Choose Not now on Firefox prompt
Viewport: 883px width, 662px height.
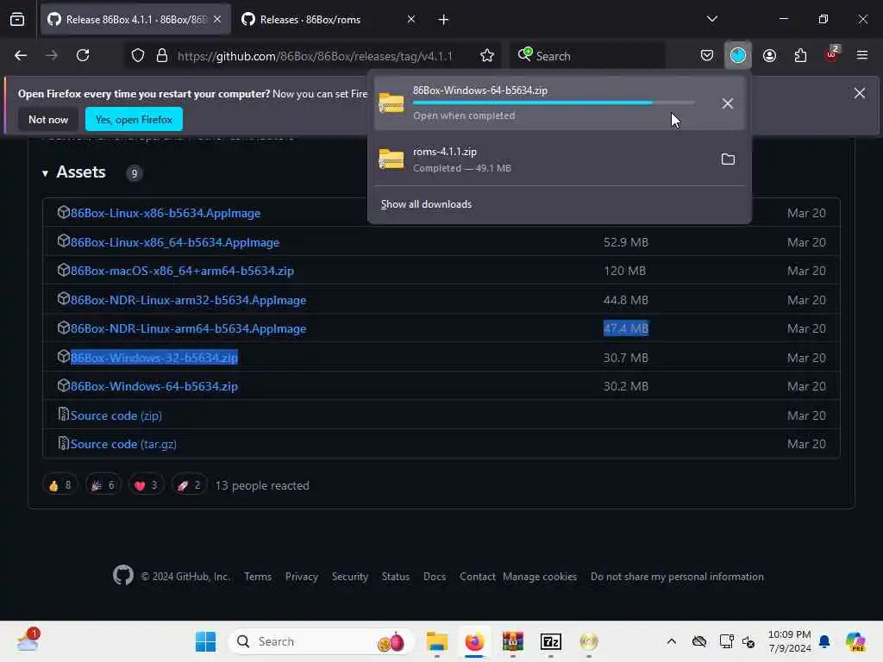click(48, 119)
